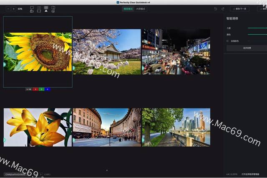Click the rotate image icon
This screenshot has width=267, height=178.
[x=53, y=11]
